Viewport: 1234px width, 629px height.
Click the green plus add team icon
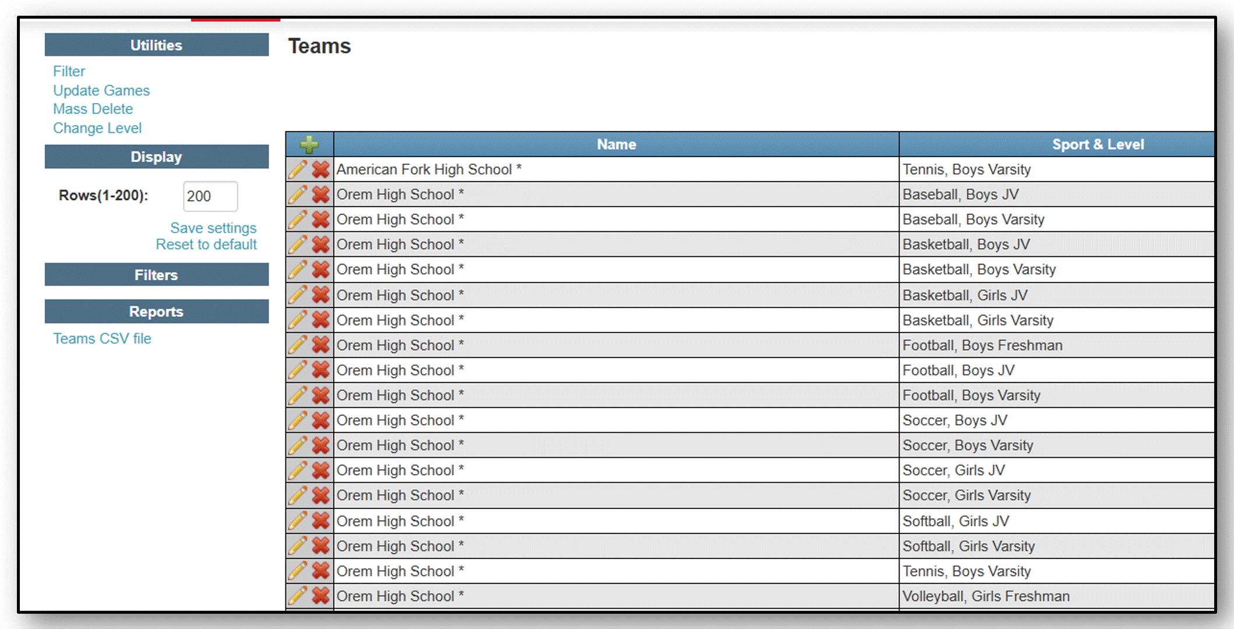click(x=309, y=144)
